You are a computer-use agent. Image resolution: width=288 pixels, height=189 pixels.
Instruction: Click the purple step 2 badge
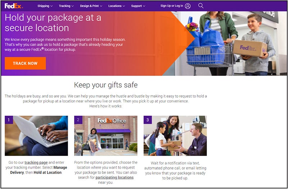click(x=78, y=120)
